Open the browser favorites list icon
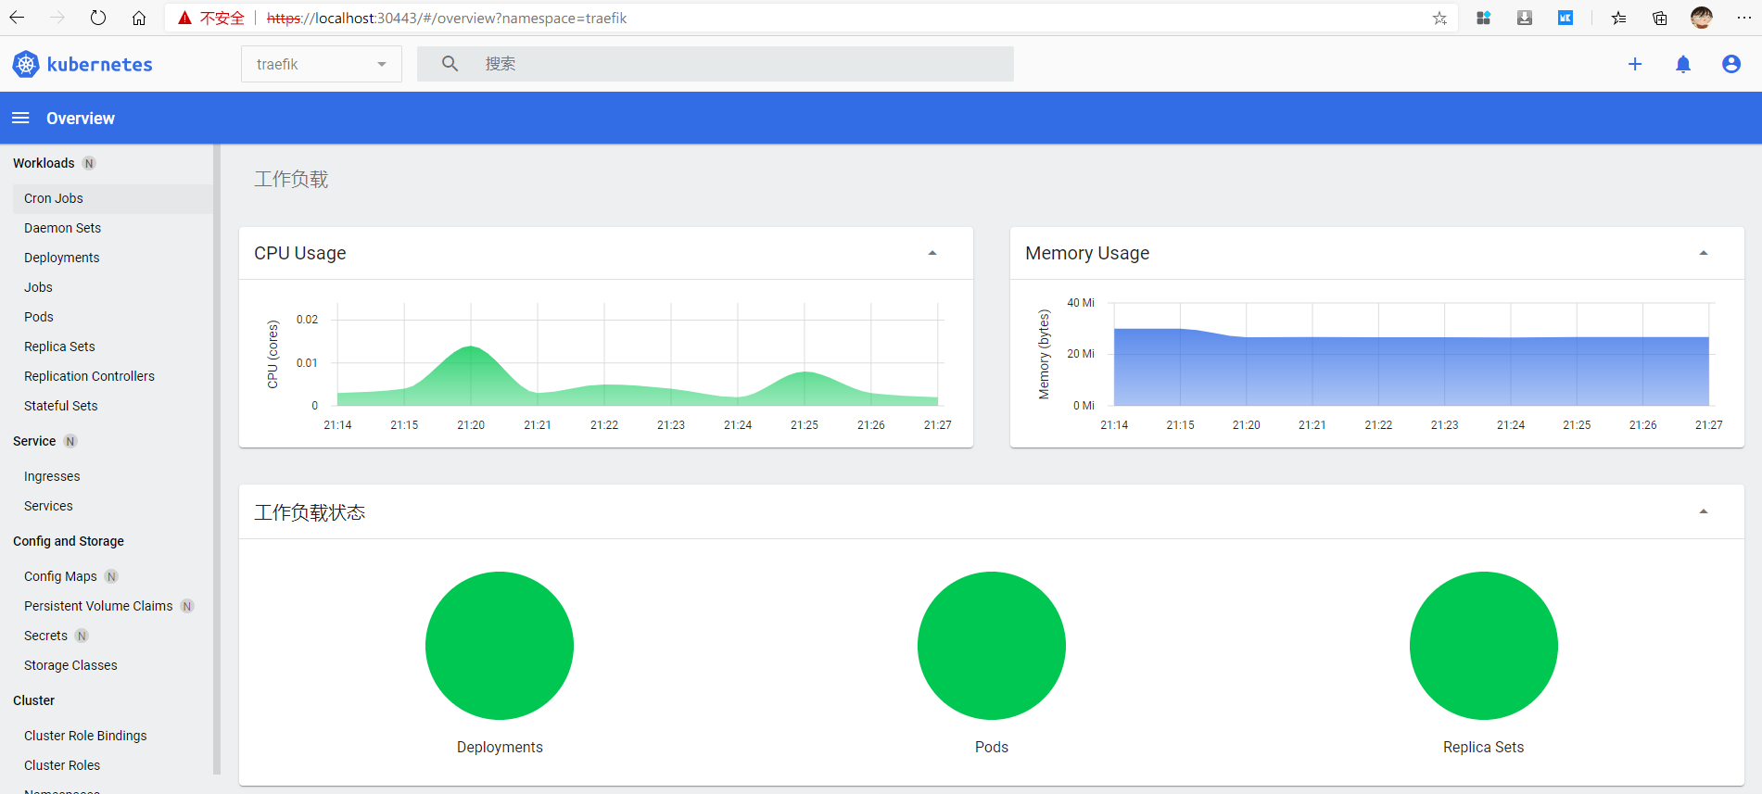Viewport: 1762px width, 794px height. (x=1618, y=18)
